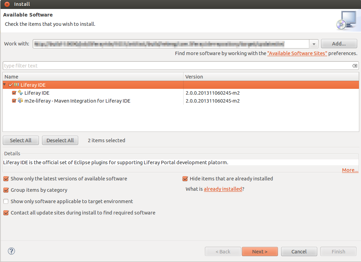Click the 'type filter text' field

[x=176, y=66]
